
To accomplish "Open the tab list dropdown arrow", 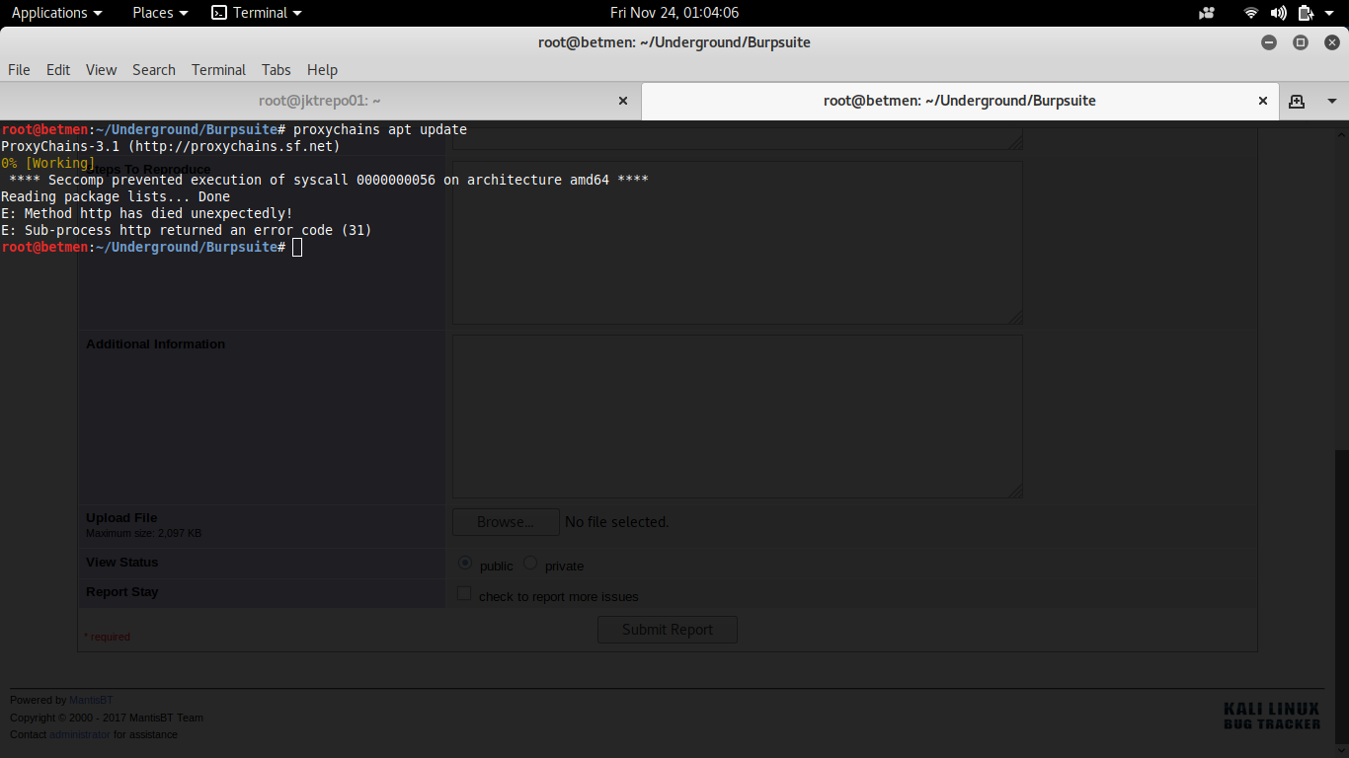I will 1331,101.
